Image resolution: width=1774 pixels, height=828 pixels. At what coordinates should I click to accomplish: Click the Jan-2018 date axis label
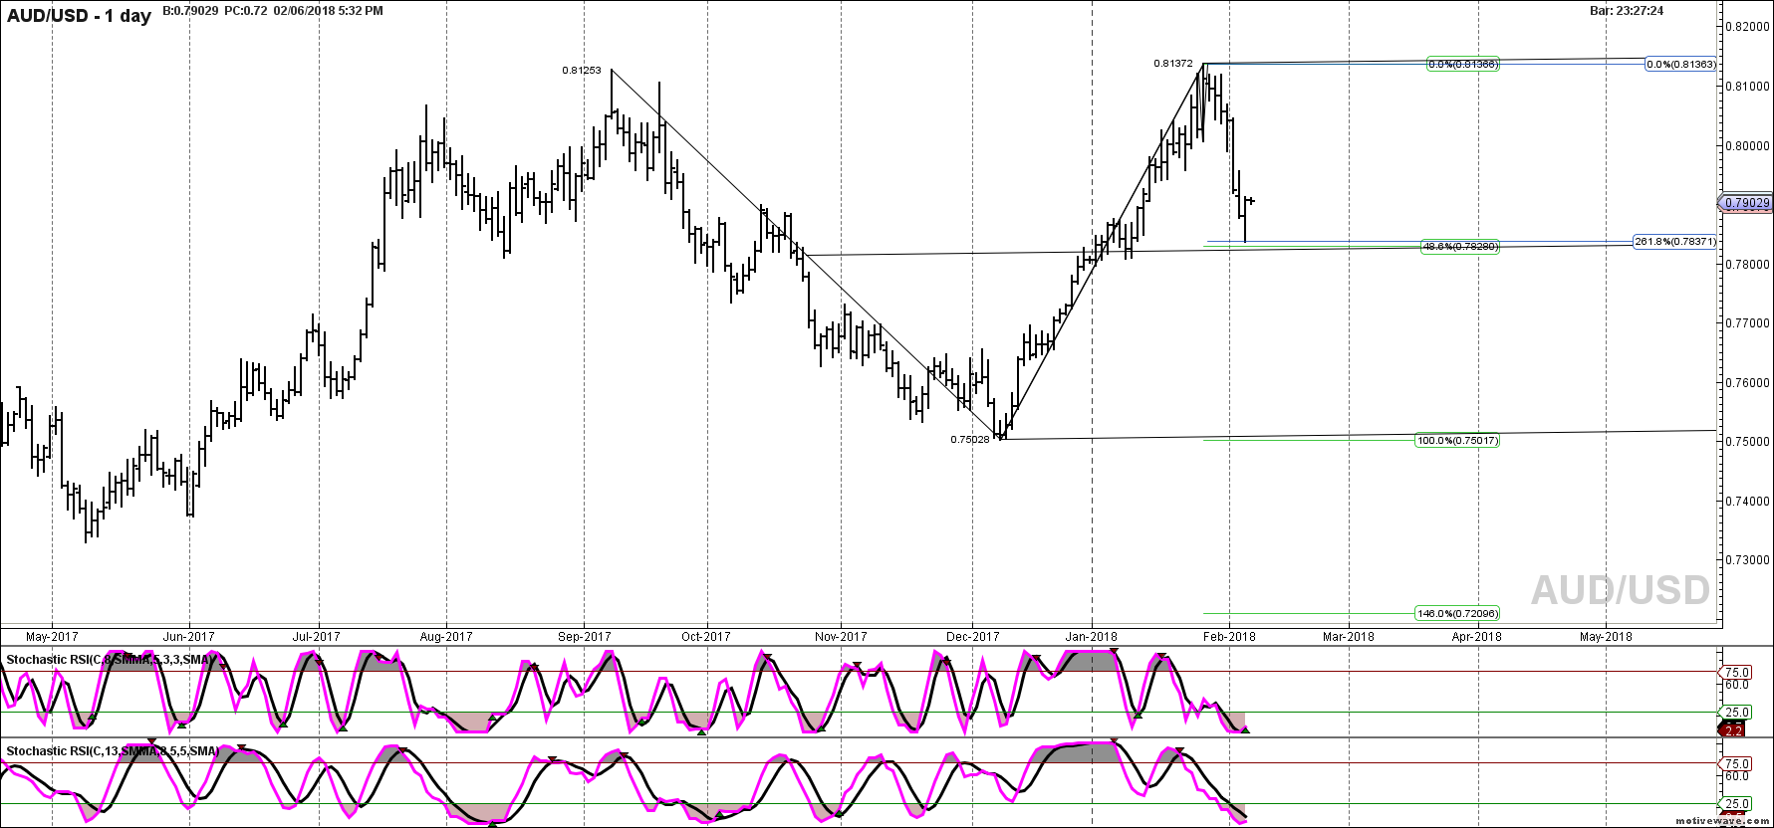coord(1092,636)
